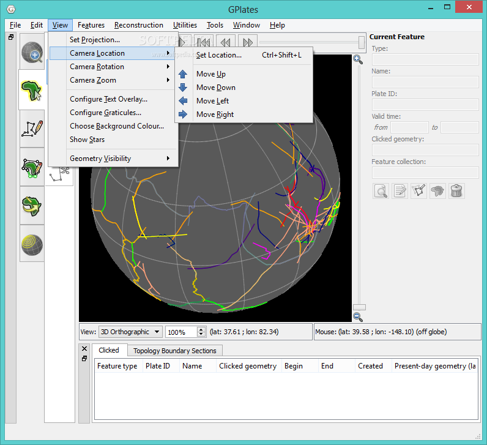Close the open View menu
487x445 pixels.
point(60,25)
